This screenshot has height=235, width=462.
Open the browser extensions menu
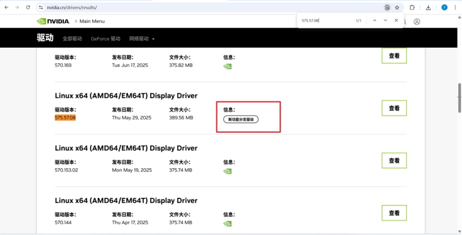(x=412, y=8)
